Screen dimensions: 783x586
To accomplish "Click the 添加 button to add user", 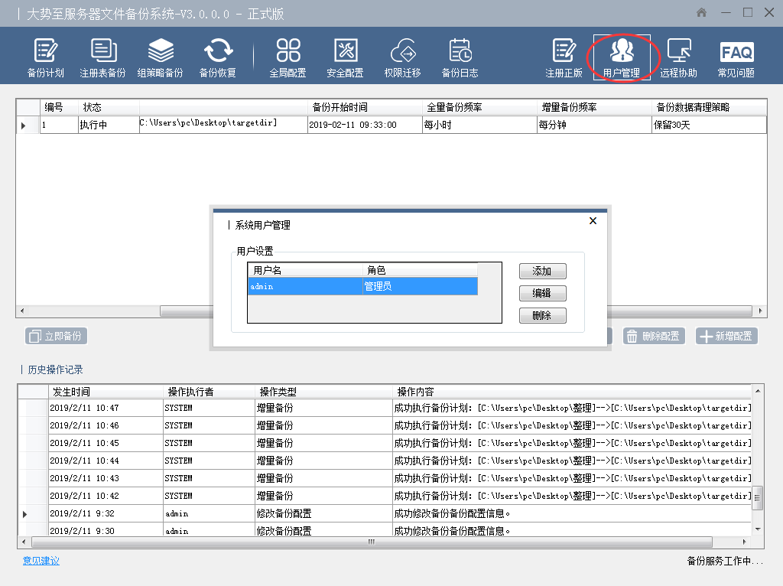I will (542, 272).
